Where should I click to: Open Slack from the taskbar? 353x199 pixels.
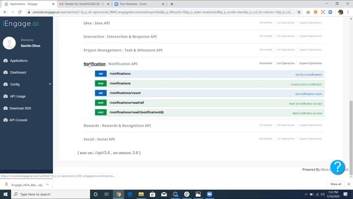186,194
